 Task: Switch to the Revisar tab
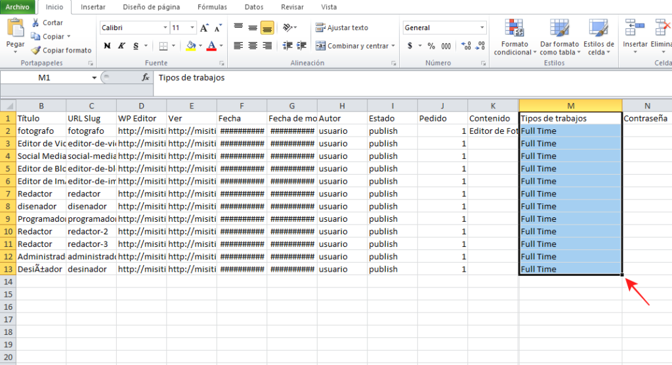pyautogui.click(x=292, y=7)
